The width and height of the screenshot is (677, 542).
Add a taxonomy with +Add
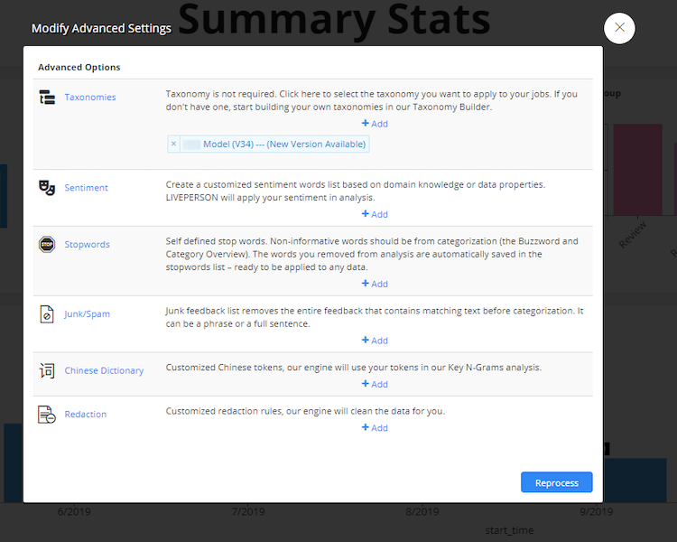[x=375, y=124]
